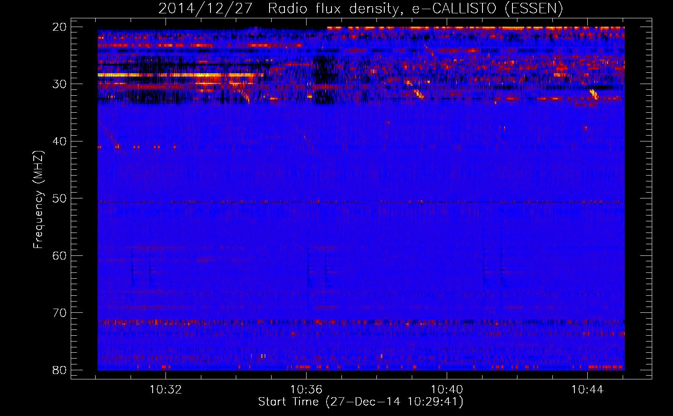The width and height of the screenshot is (673, 416).
Task: Click the "Frequency (MHZ)" axis label
Action: click(x=38, y=200)
